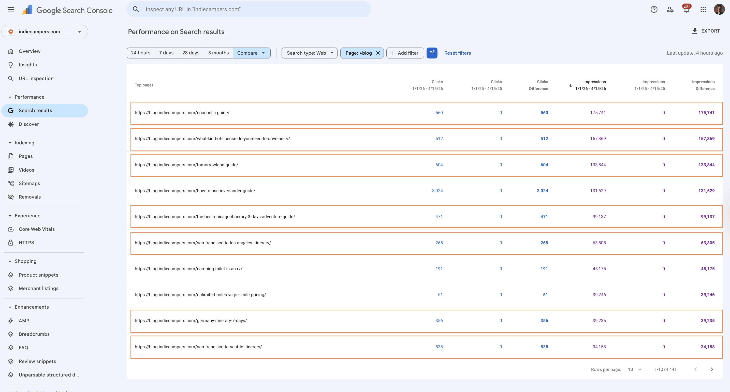Click the Core Web Vitals icon
730x392 pixels.
pos(11,229)
